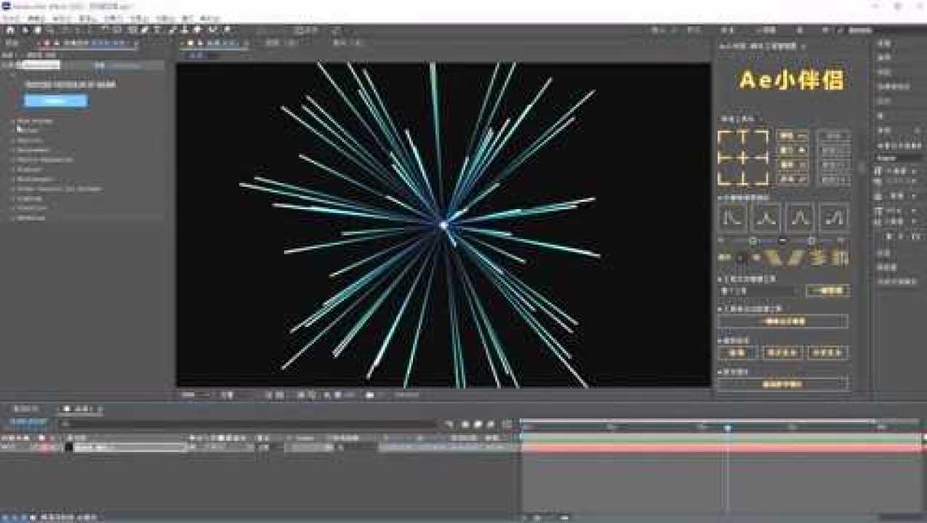This screenshot has height=523, width=927.
Task: Click the blue button in the Effect Controls panel
Action: coord(56,101)
